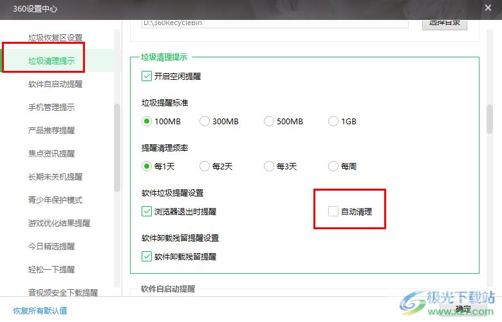This screenshot has height=322, width=502.
Task: Select 音视频安全下载提醒 in sidebar
Action: tap(63, 292)
